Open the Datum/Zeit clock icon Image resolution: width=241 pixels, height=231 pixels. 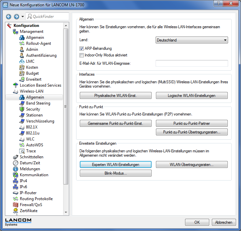click(15, 163)
